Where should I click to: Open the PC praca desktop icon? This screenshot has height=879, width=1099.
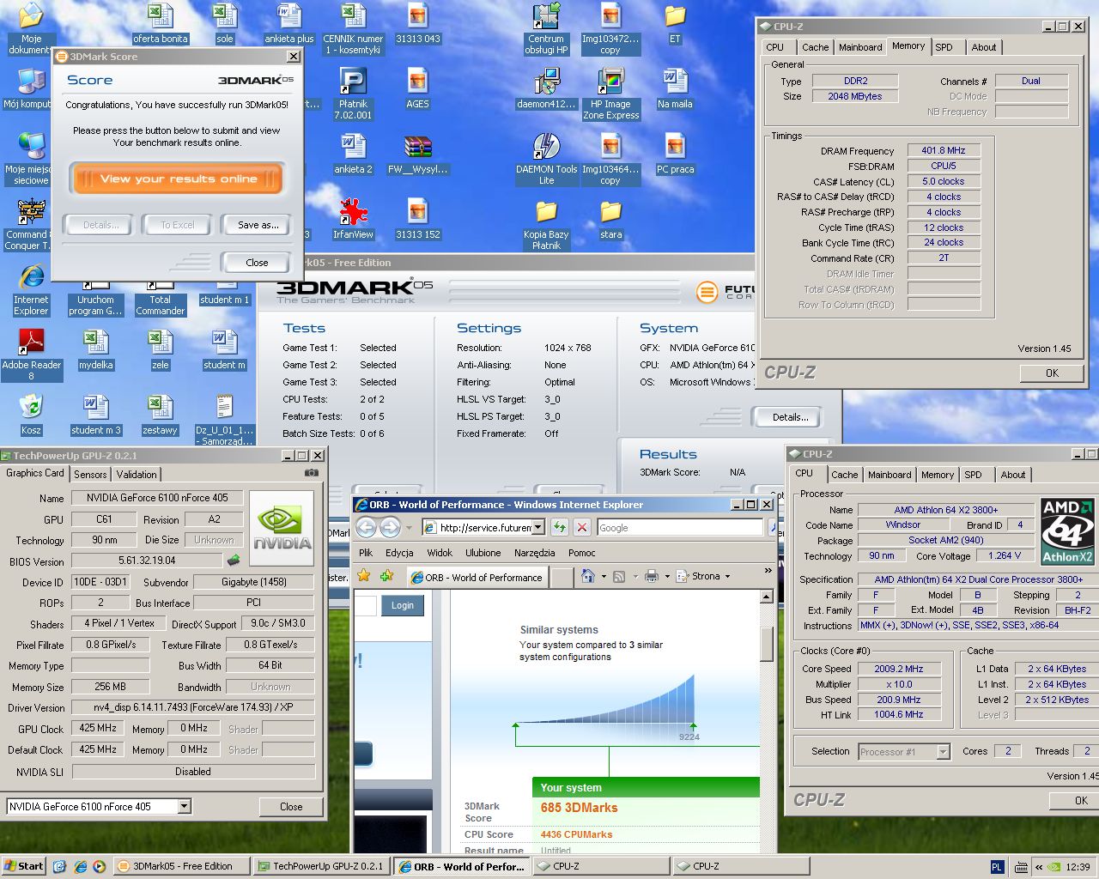click(x=675, y=154)
